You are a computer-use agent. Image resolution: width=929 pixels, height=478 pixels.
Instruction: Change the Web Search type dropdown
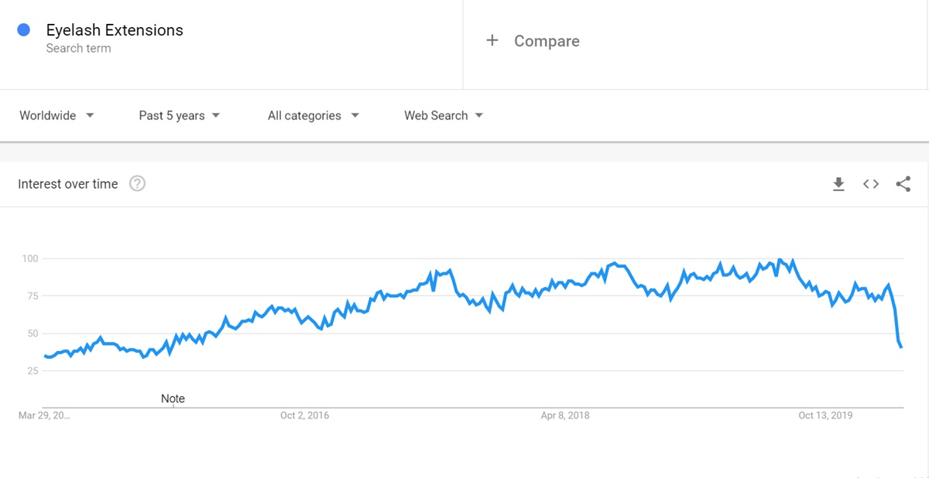[x=443, y=115]
